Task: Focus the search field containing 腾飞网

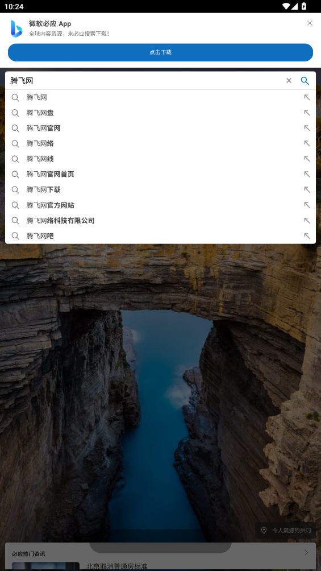Action: coord(145,81)
